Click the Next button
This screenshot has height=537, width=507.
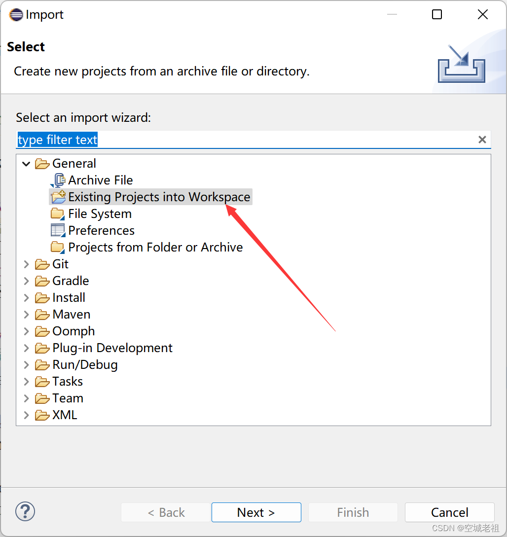pos(256,512)
